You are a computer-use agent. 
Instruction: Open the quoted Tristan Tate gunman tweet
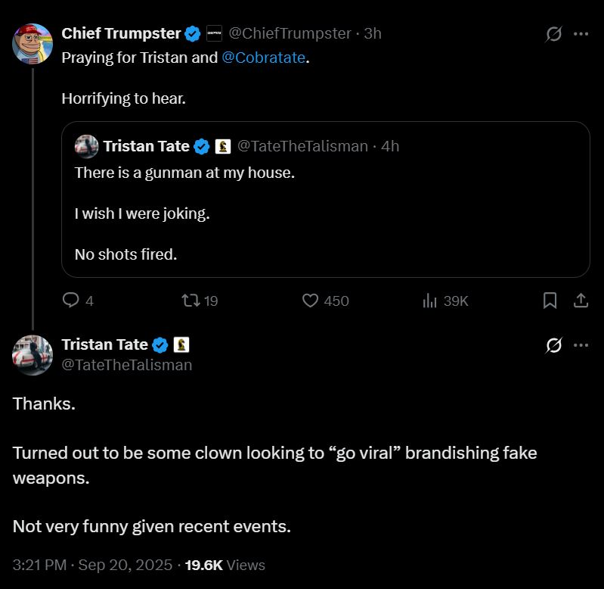point(325,213)
